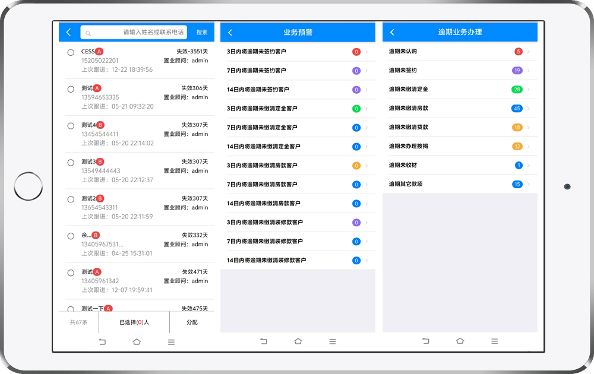Viewport: 594px width, 374px height.
Task: Tap the 搜索 search button
Action: click(x=202, y=32)
